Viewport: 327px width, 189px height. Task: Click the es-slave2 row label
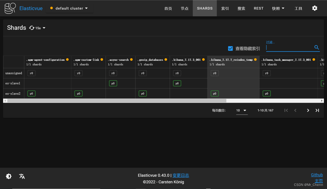[13, 94]
